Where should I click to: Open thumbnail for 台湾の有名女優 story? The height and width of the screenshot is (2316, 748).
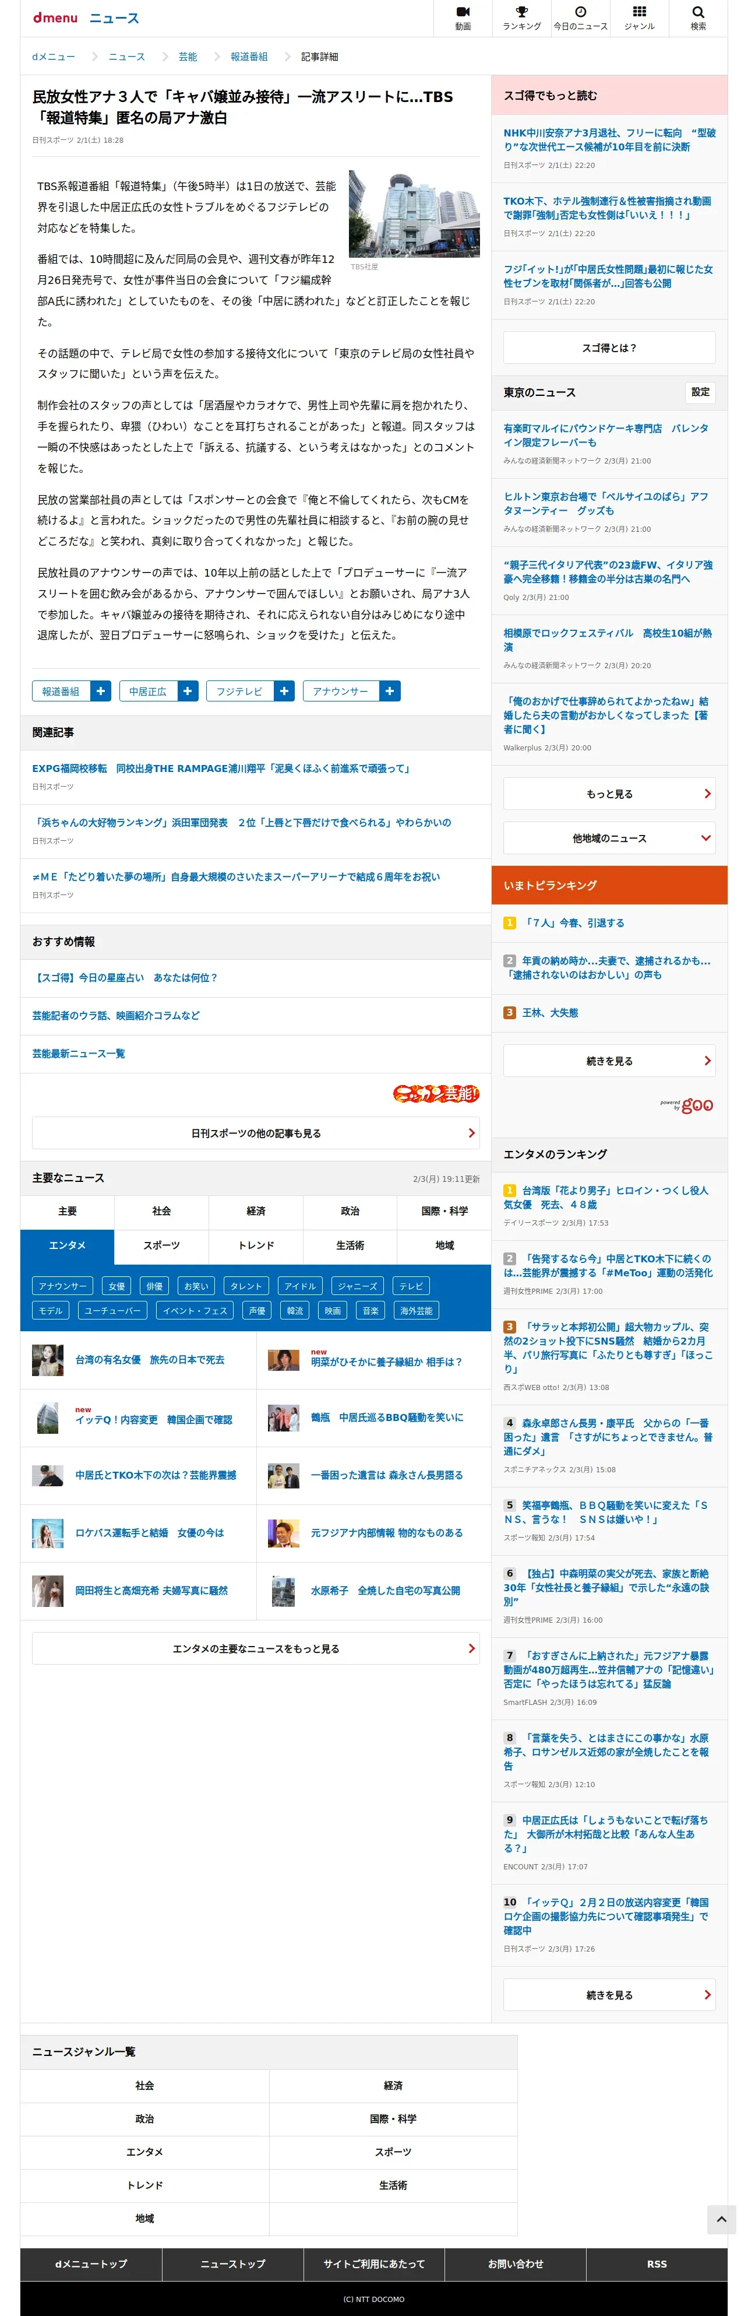(48, 1360)
